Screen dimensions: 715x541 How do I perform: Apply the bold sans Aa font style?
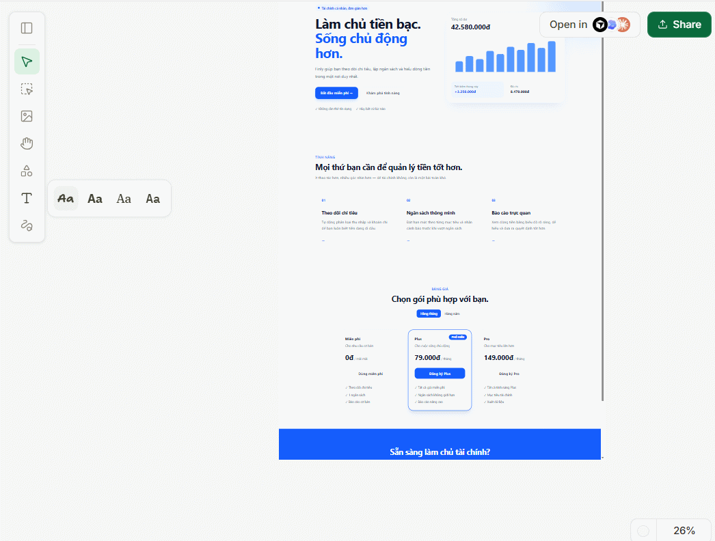95,199
